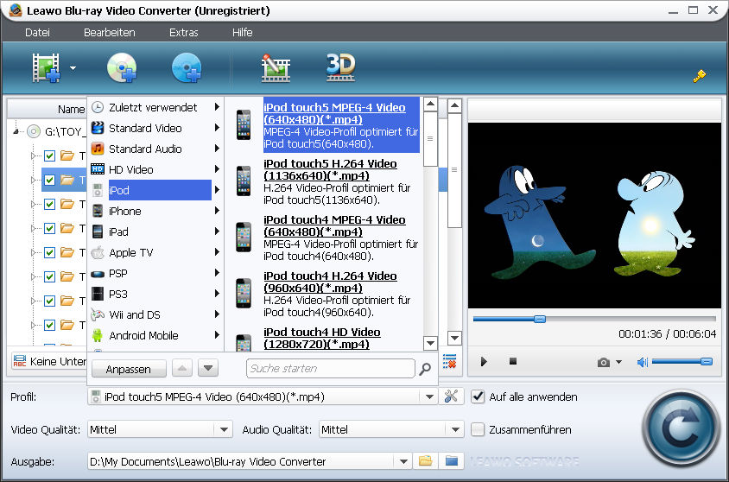Uncheck the fourth title checkbox
The height and width of the screenshot is (482, 729).
coord(49,228)
